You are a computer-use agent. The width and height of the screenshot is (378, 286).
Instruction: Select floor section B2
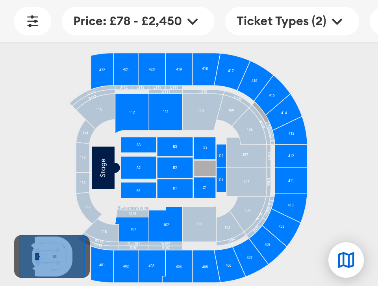click(175, 168)
